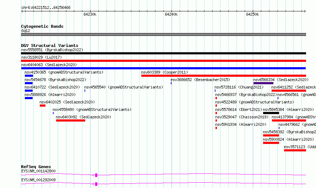
Task: Click esv3686652 (Besenbacher2015) label
Action: tap(200, 80)
